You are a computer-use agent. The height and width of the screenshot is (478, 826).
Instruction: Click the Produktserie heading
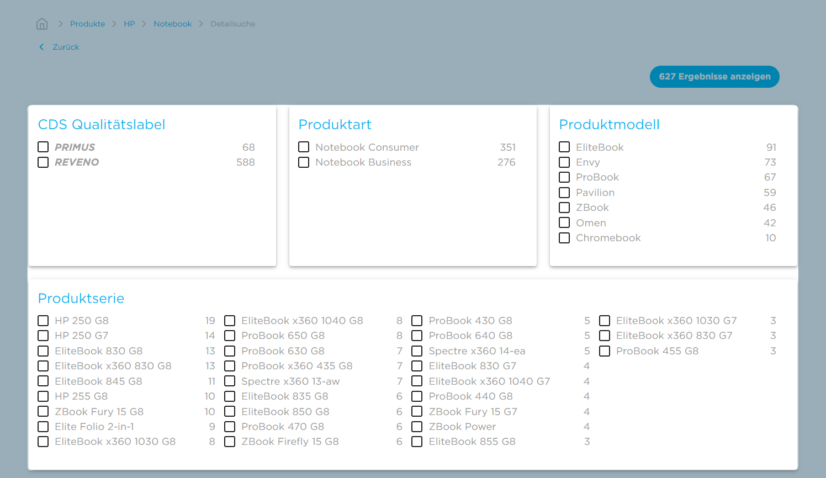click(81, 299)
